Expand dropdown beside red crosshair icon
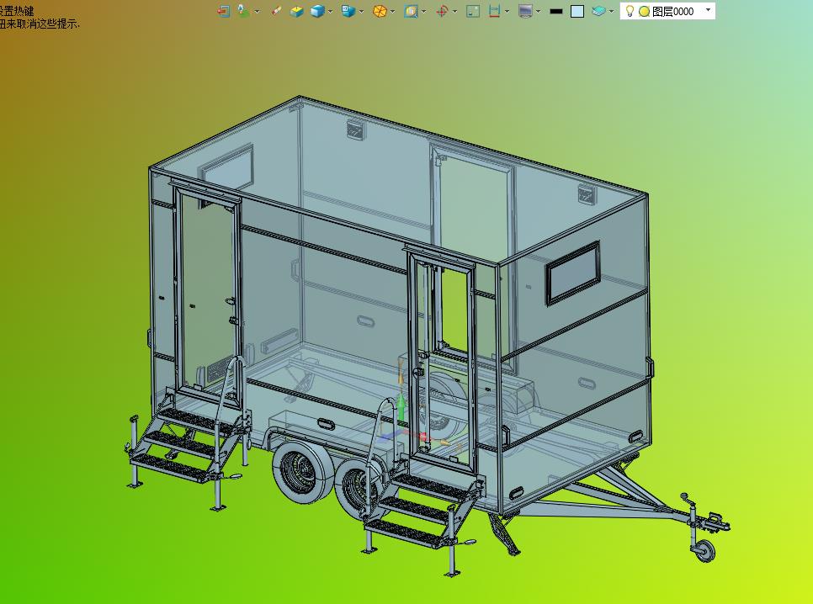Image resolution: width=813 pixels, height=604 pixels. (454, 12)
